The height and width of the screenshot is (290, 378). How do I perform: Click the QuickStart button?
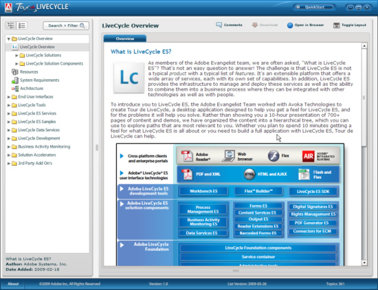click(x=314, y=7)
